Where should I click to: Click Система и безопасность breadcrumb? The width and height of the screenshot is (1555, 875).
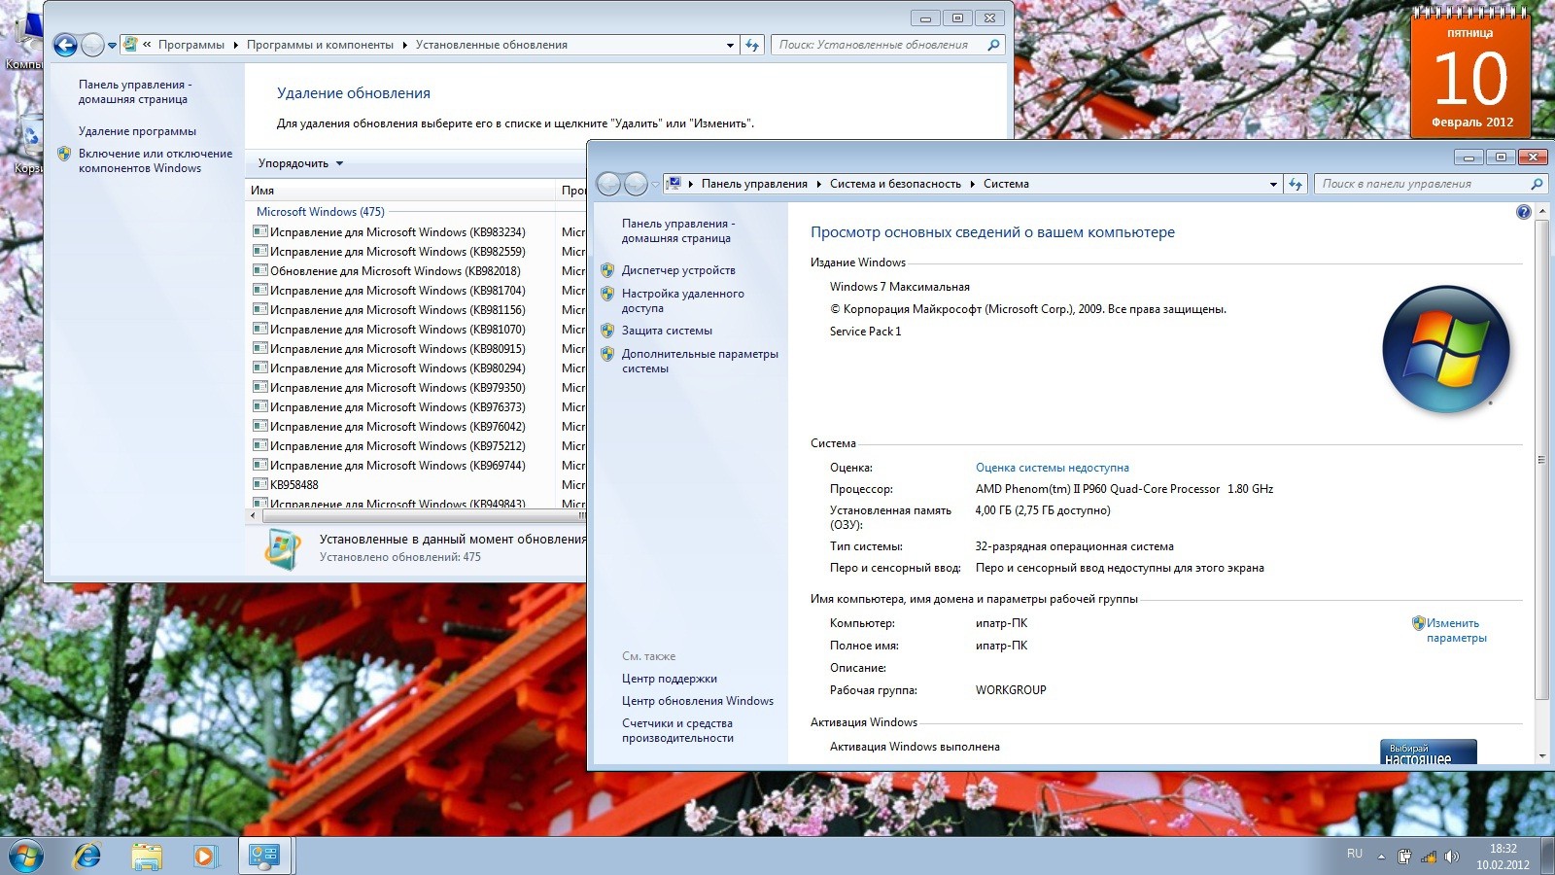point(895,184)
